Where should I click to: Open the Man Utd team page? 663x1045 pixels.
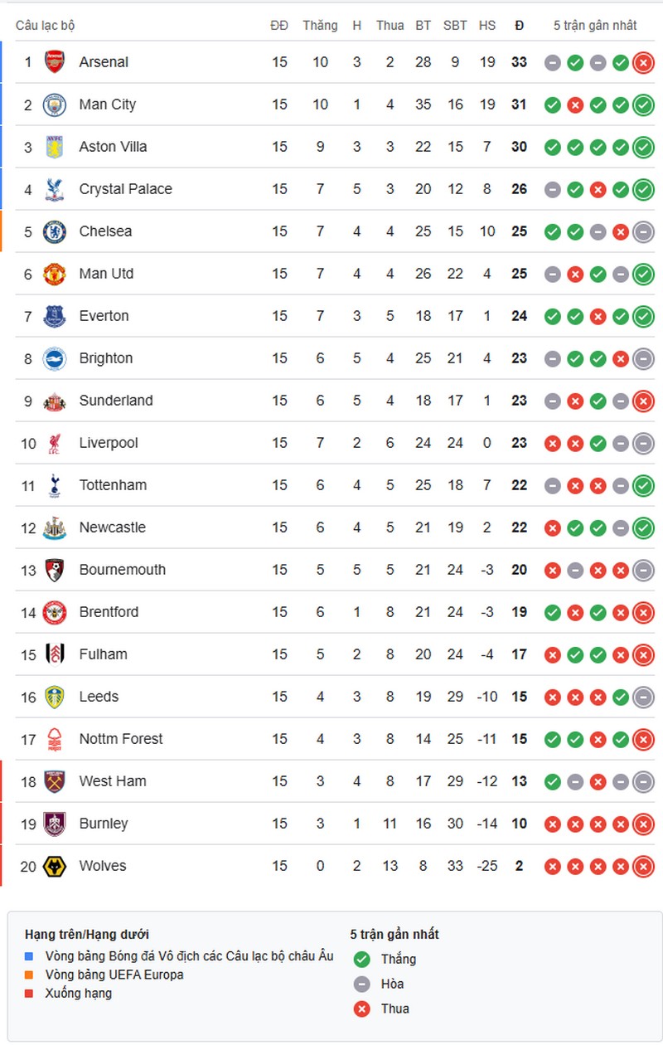pyautogui.click(x=106, y=274)
